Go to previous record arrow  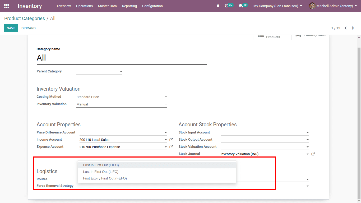(345, 28)
